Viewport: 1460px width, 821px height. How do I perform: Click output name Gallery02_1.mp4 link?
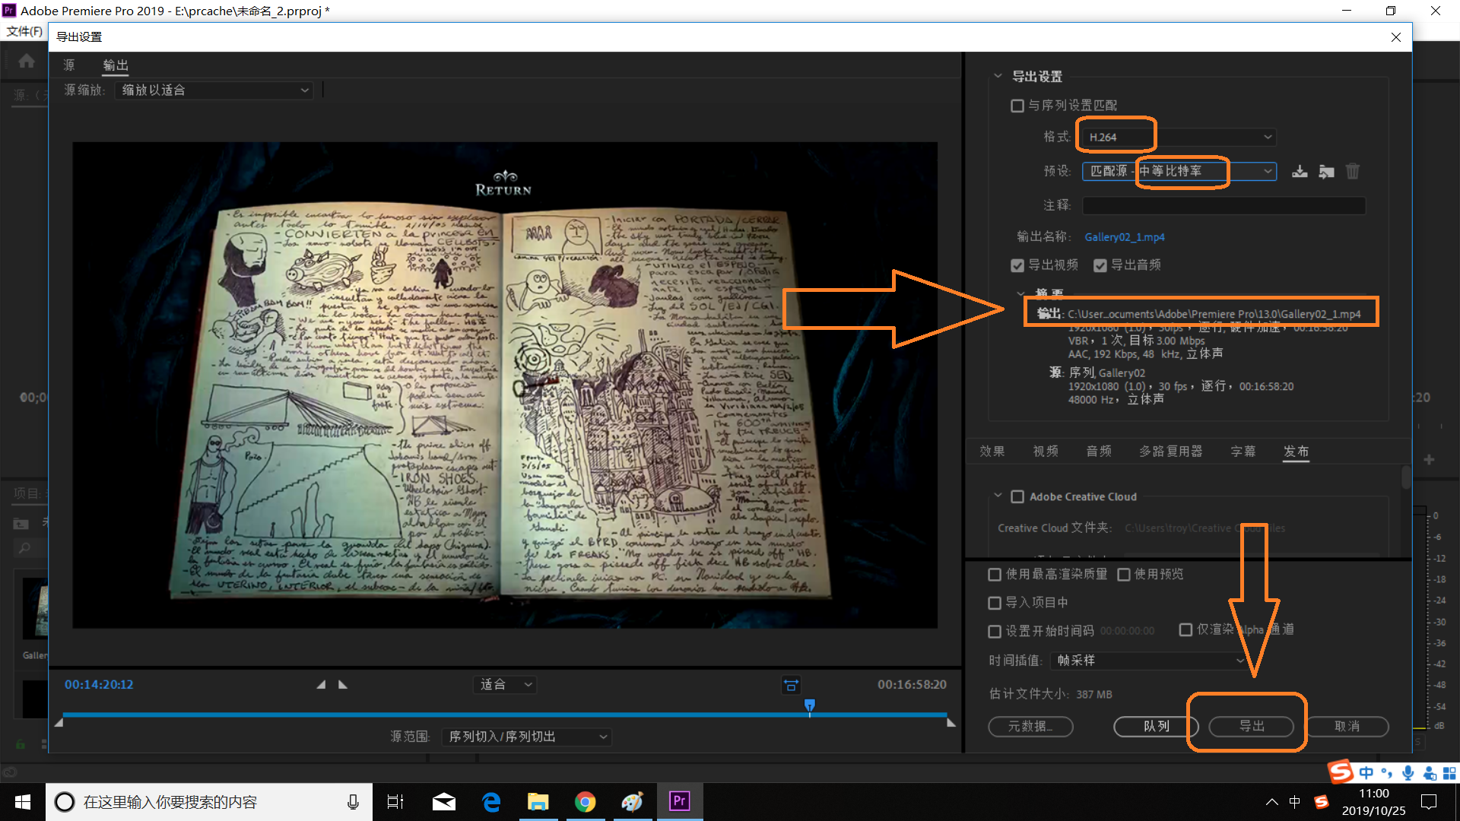(1124, 237)
